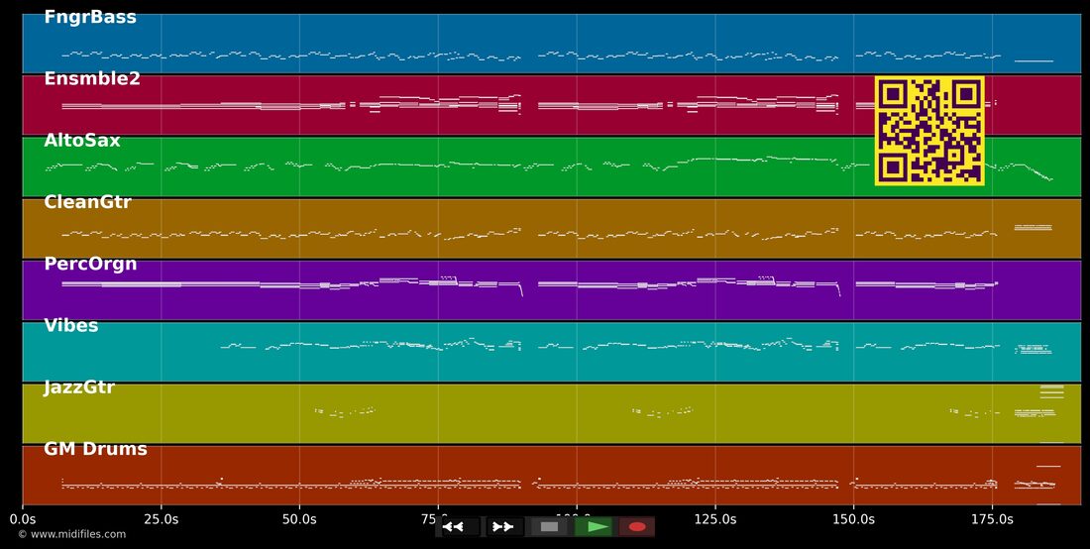
Task: Select the CleanGtr track label
Action: 87,202
